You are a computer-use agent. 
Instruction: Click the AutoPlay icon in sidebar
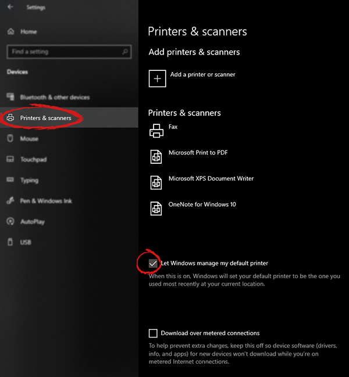click(x=10, y=221)
